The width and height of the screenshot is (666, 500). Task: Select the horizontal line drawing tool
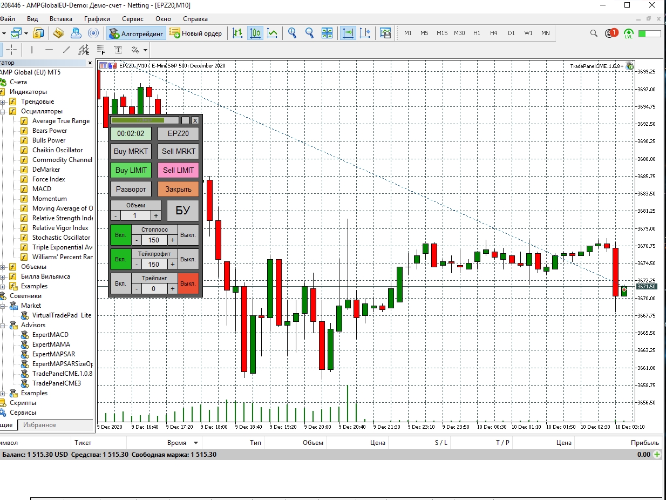coord(49,50)
